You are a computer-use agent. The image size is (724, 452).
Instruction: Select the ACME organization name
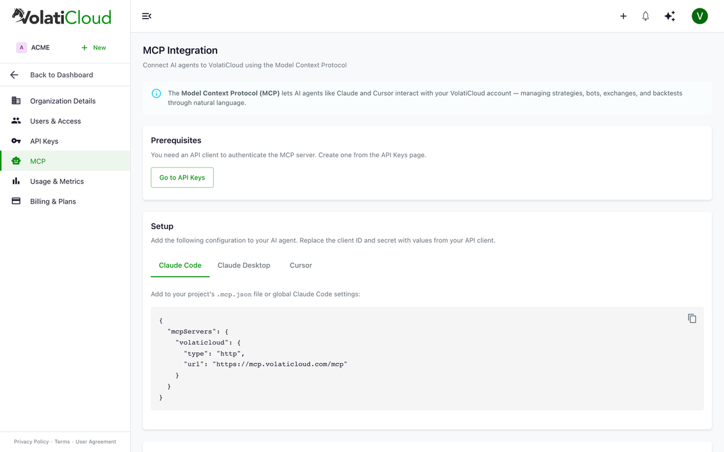40,48
